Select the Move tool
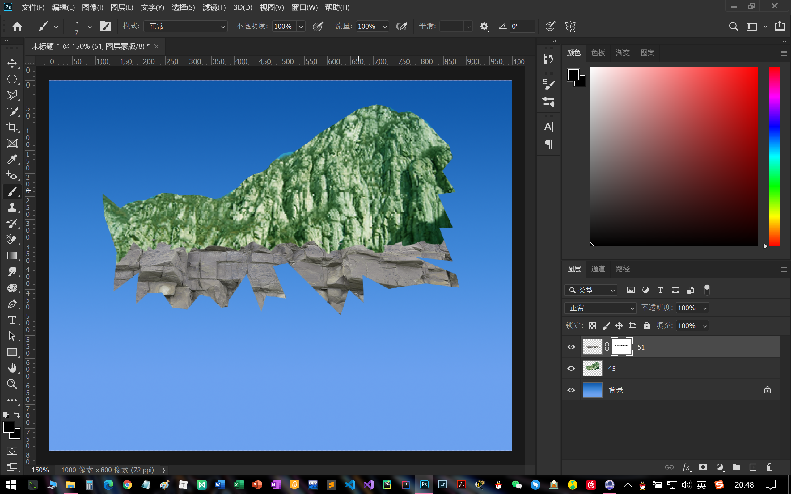Screen dimensions: 791x494 click(12, 63)
